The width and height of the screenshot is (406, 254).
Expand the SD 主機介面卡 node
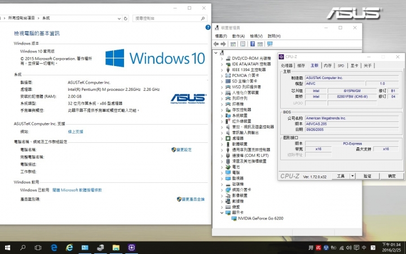(222, 81)
